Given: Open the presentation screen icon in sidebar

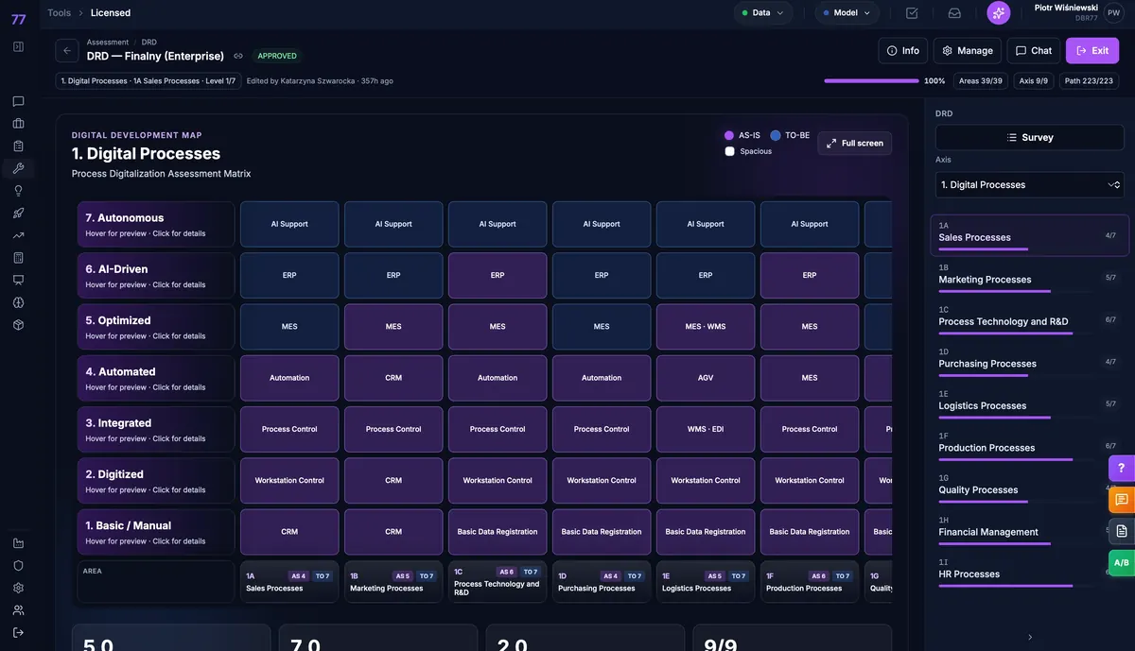Looking at the screenshot, I should [18, 280].
